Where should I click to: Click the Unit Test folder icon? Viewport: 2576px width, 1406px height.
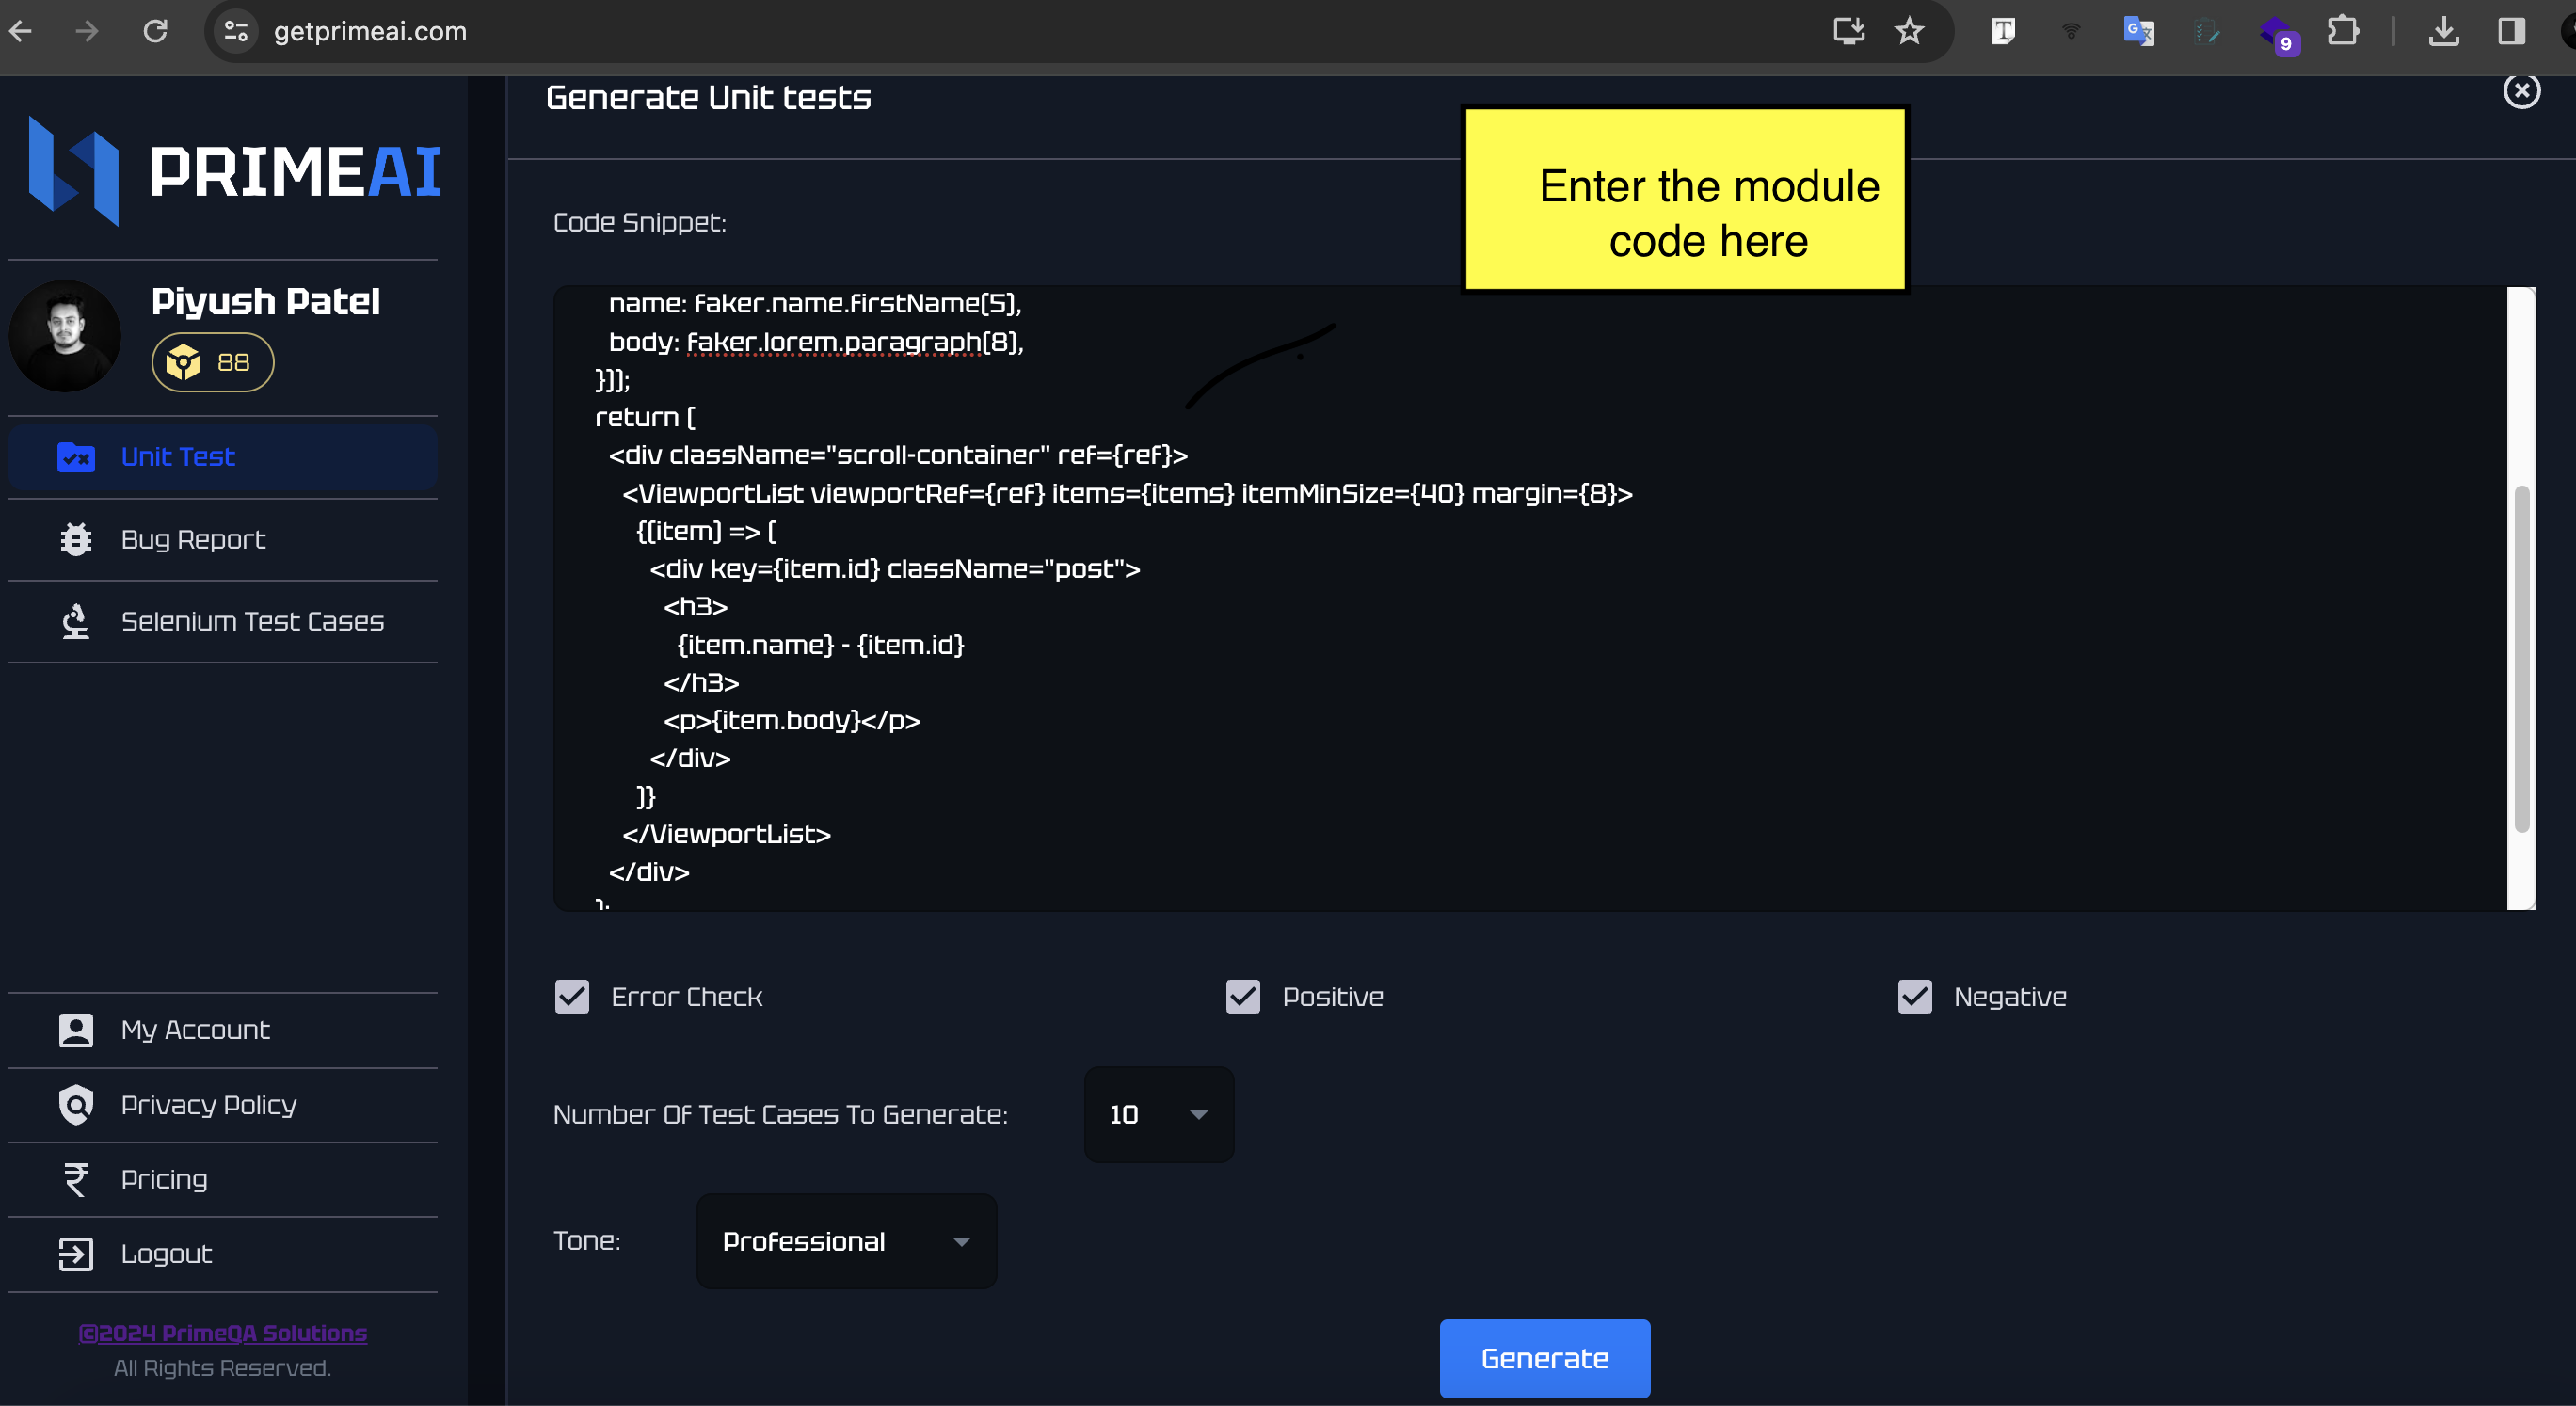click(76, 457)
